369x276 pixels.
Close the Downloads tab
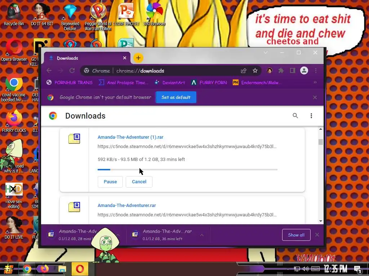point(125,58)
